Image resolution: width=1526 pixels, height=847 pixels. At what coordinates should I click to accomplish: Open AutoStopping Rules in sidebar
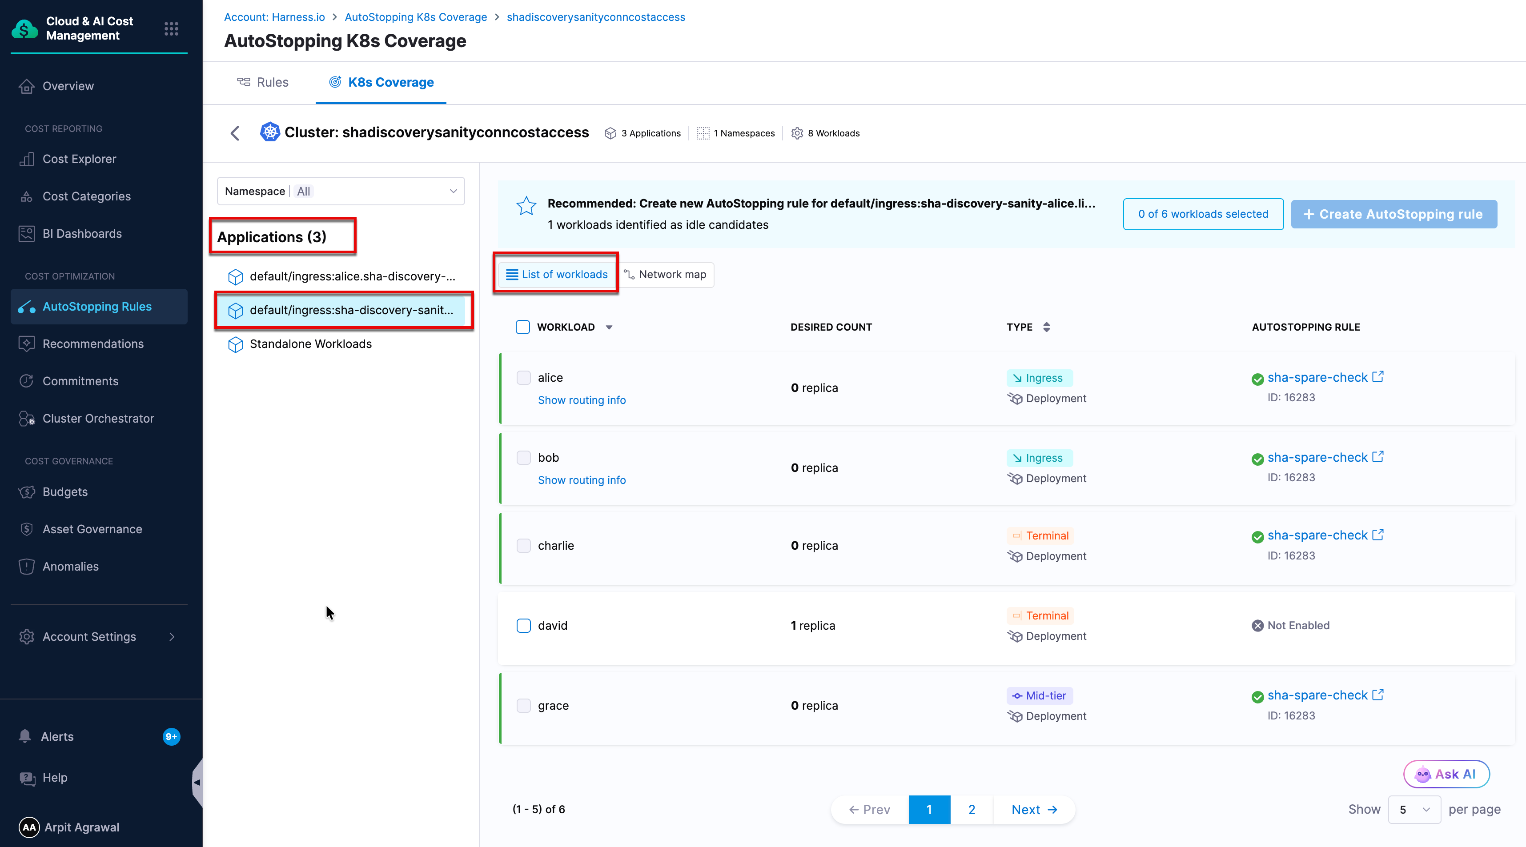tap(99, 307)
